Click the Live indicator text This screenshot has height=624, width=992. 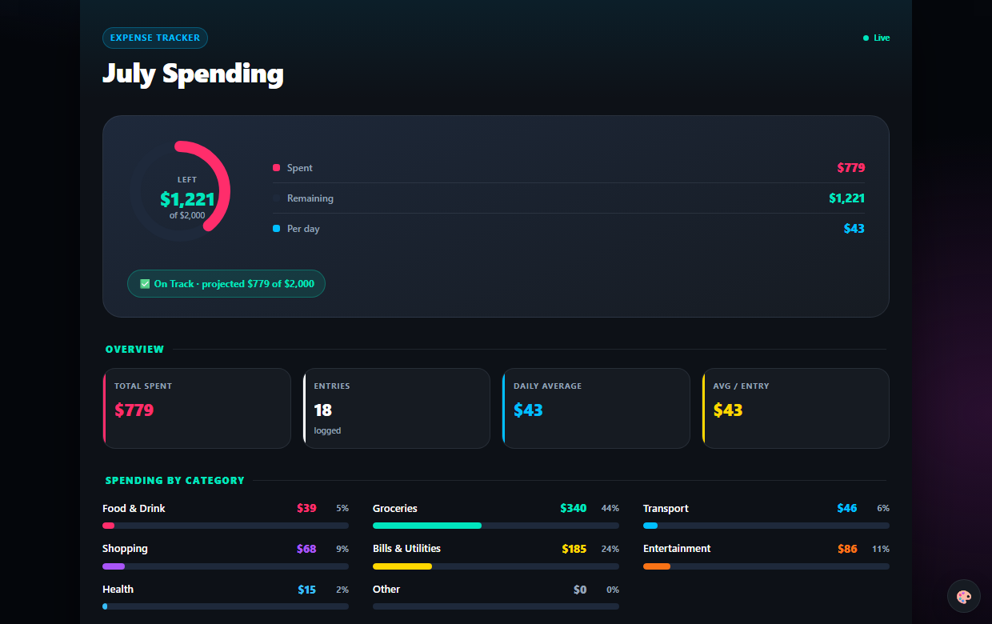pos(882,38)
